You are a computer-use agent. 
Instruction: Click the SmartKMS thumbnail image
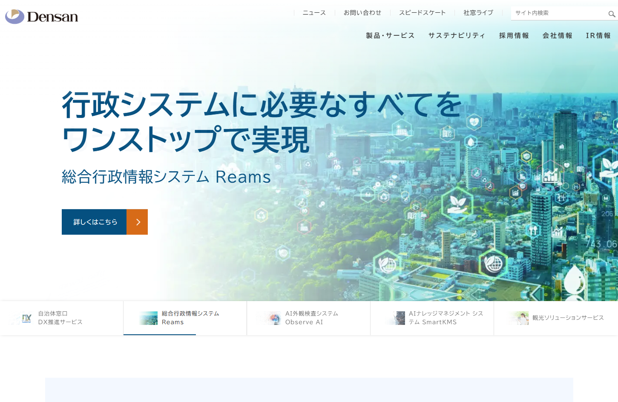(397, 318)
